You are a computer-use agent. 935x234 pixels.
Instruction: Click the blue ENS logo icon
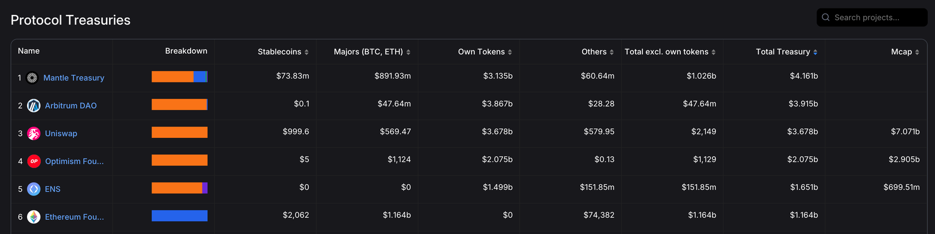(x=34, y=189)
